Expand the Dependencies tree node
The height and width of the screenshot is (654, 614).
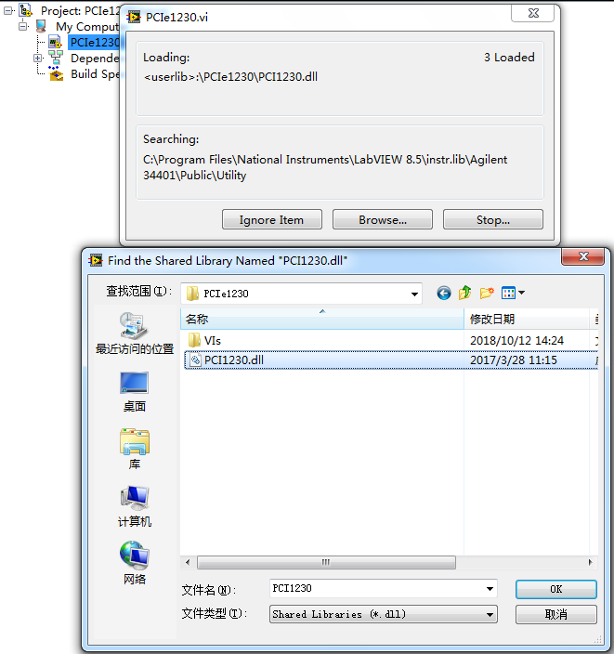tap(37, 58)
